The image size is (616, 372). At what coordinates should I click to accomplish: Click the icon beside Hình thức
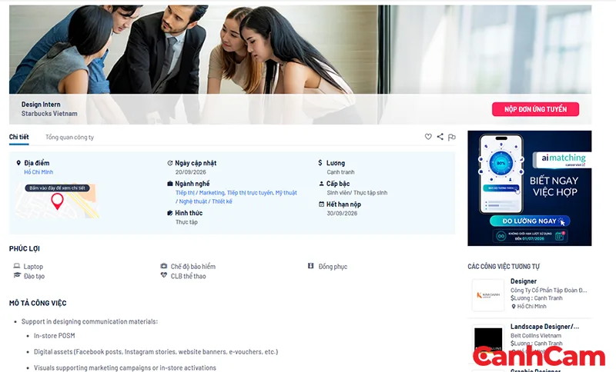click(169, 213)
